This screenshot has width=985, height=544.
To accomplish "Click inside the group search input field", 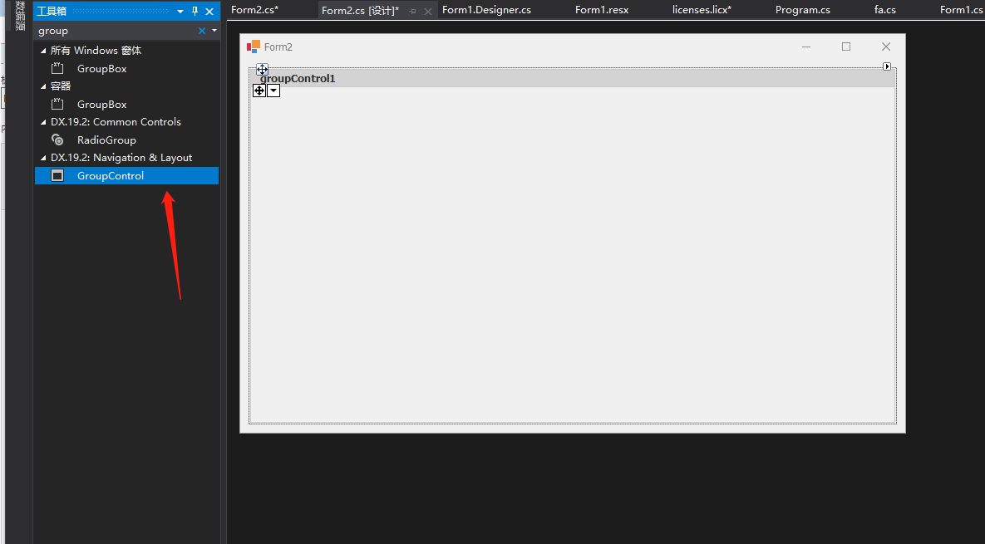I will pos(100,30).
